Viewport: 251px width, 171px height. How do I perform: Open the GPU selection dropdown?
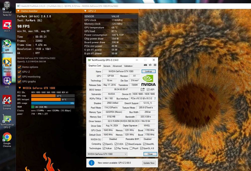coord(107,154)
